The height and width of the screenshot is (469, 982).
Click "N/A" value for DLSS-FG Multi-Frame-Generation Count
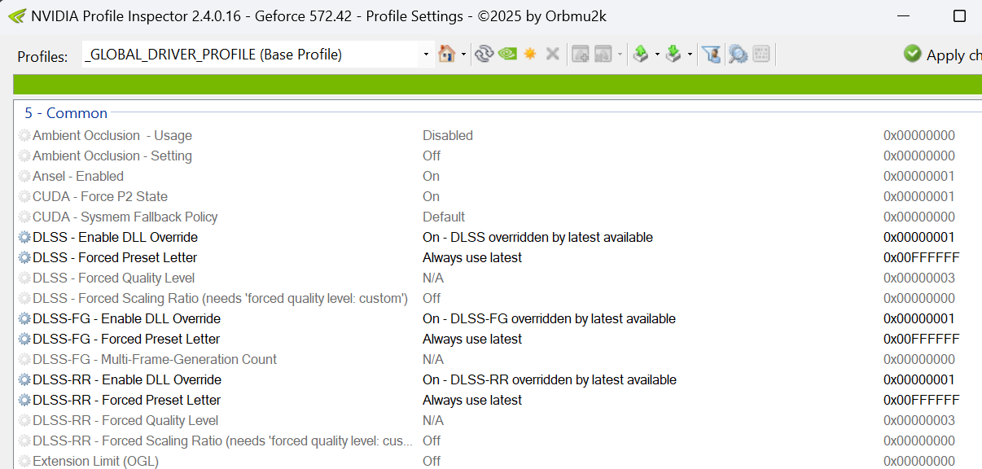click(433, 360)
